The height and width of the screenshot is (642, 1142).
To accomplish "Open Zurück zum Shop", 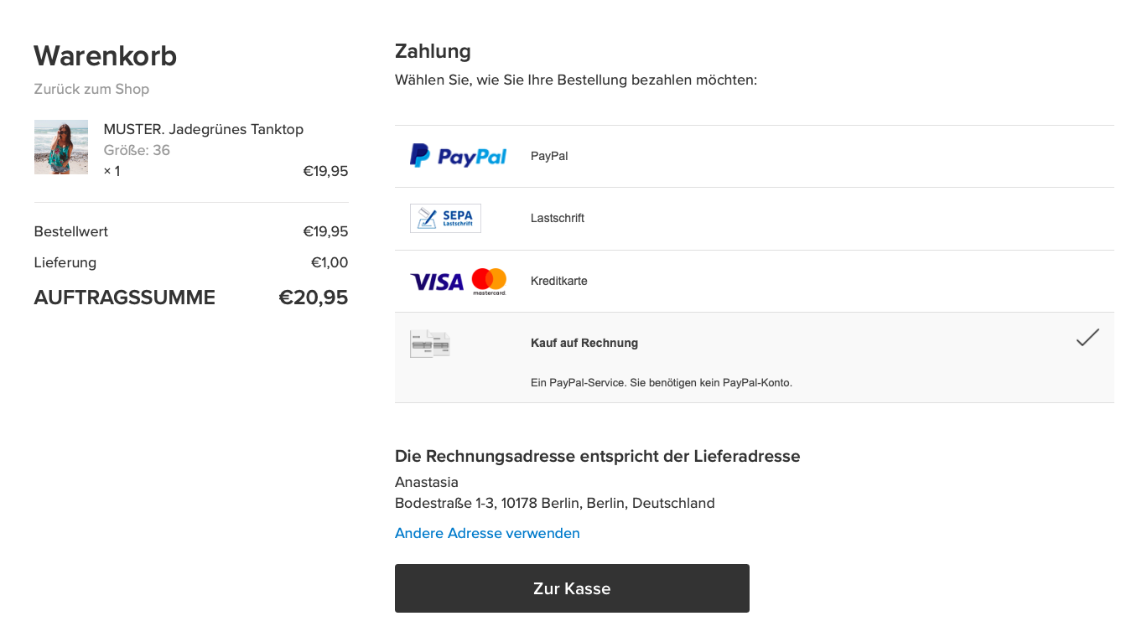I will (92, 89).
